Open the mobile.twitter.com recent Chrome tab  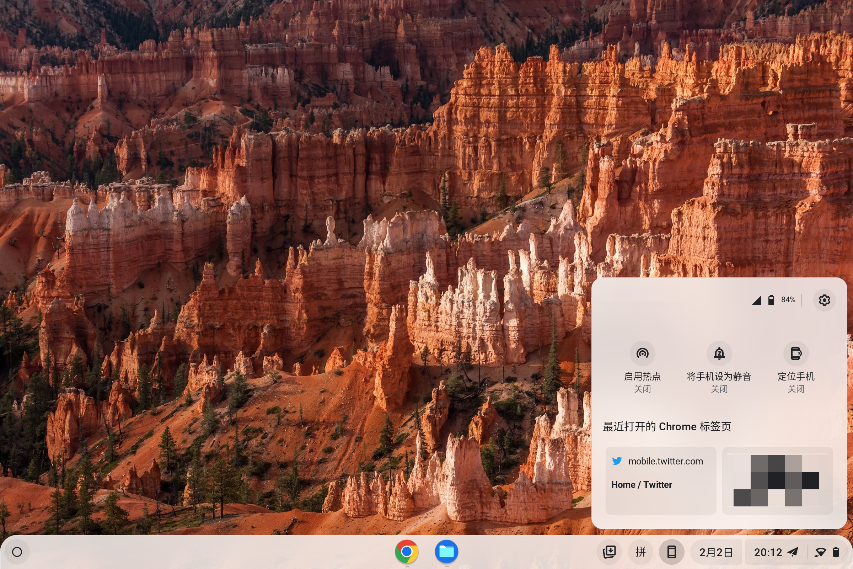[x=665, y=461]
